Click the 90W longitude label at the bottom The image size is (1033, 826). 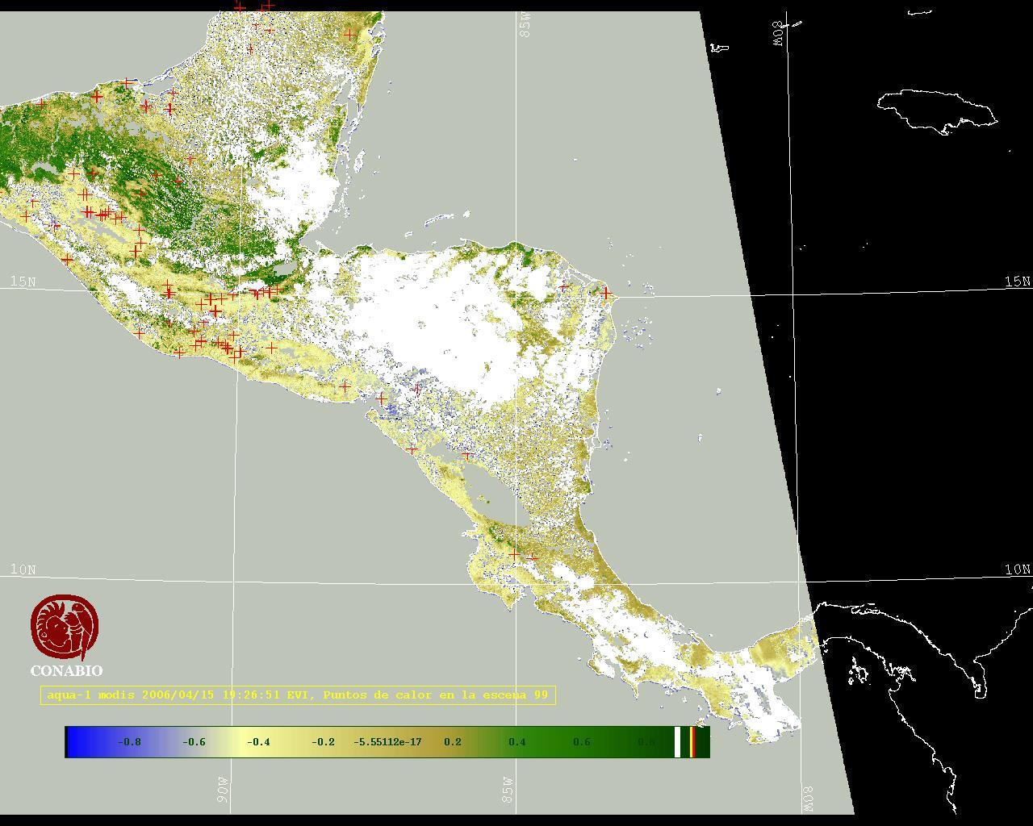pyautogui.click(x=223, y=790)
